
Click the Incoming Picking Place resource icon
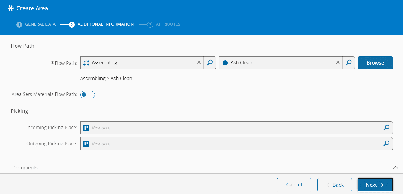[x=86, y=128]
